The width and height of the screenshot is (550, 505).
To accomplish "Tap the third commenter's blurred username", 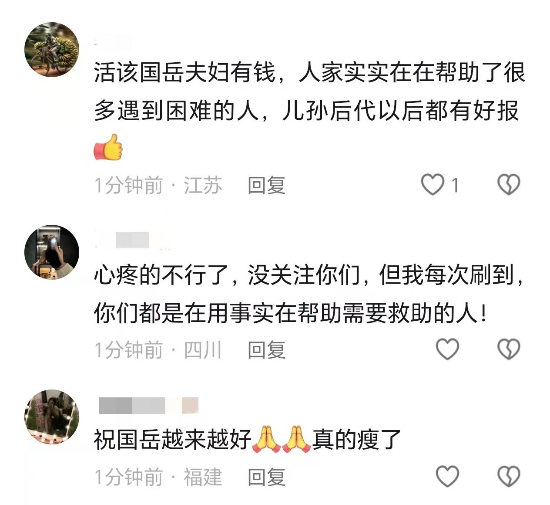I will [x=148, y=405].
